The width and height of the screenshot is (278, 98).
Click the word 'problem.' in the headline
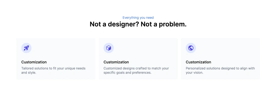click(x=173, y=24)
